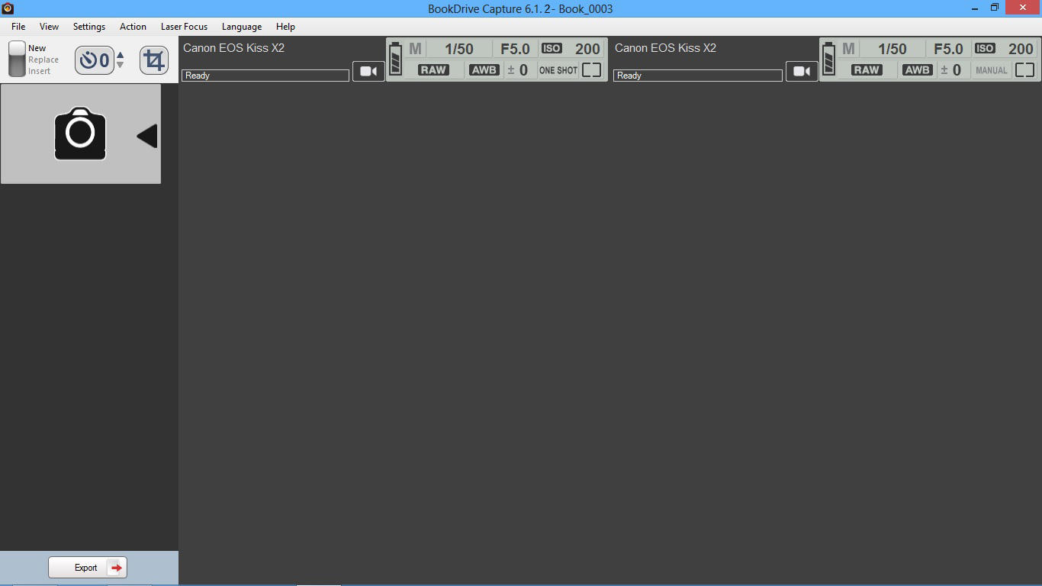This screenshot has width=1042, height=586.
Task: Toggle the New/Replace/Insert mode slider switch
Action: [x=17, y=59]
